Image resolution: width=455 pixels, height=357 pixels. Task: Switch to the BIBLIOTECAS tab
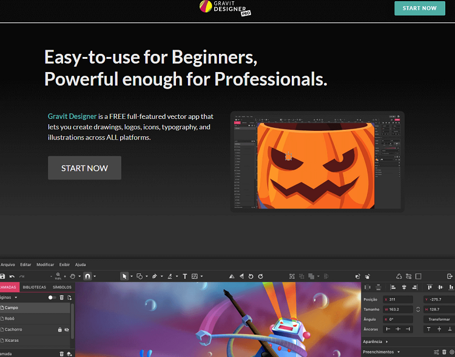34,287
